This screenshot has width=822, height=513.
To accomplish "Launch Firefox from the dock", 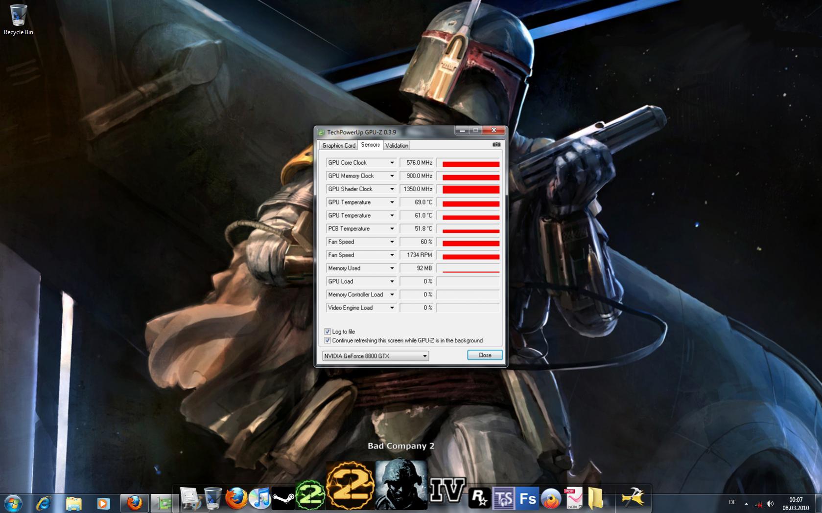I will tap(236, 498).
